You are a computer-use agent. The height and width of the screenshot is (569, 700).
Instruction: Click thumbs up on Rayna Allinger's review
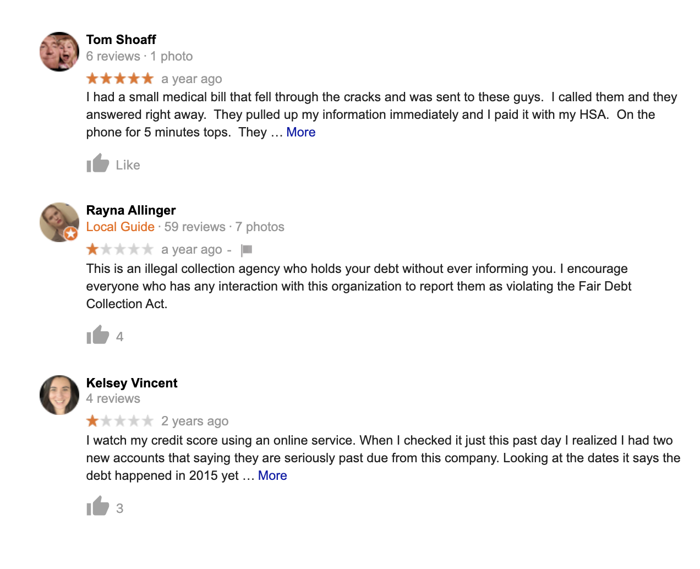click(98, 335)
